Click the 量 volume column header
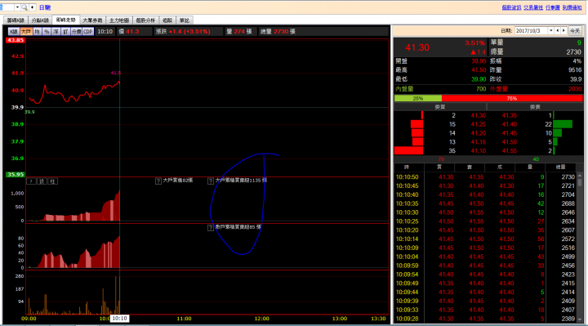588x326 pixels. [530, 167]
